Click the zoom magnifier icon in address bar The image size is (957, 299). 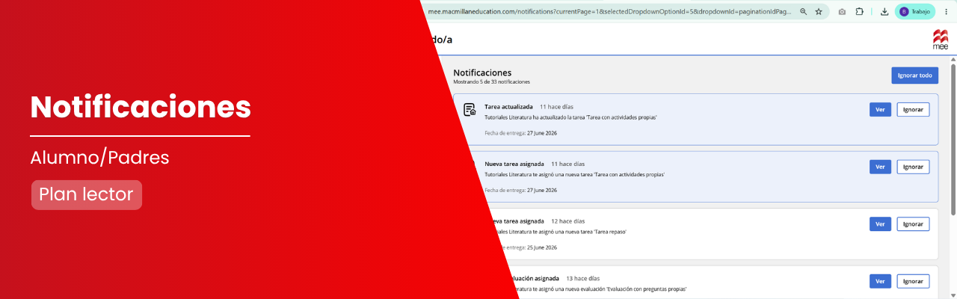(x=803, y=12)
